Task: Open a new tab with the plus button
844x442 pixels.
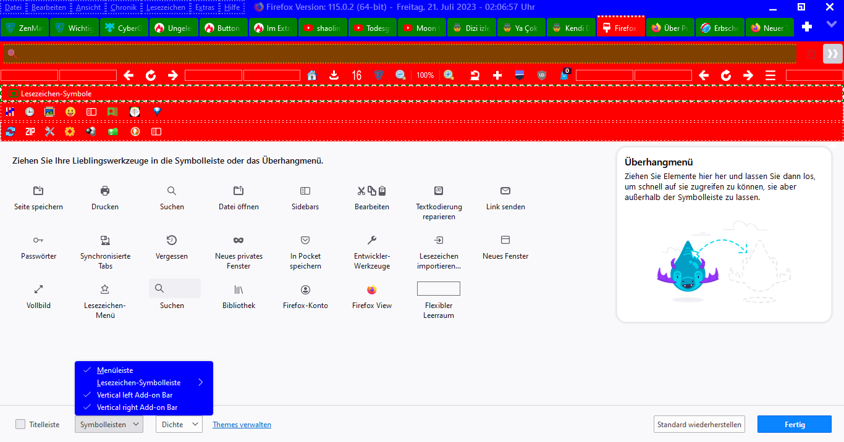Action: click(806, 27)
